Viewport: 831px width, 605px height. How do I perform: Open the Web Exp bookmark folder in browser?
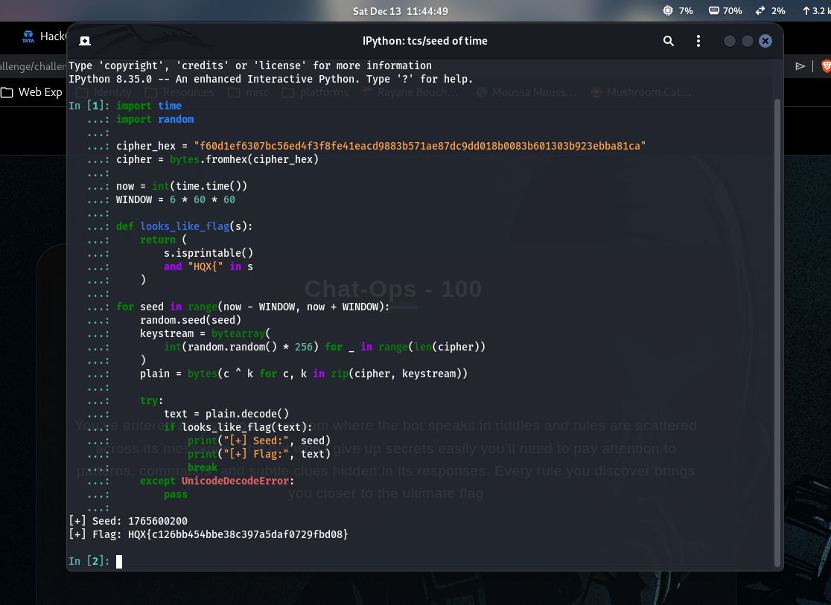tap(32, 92)
